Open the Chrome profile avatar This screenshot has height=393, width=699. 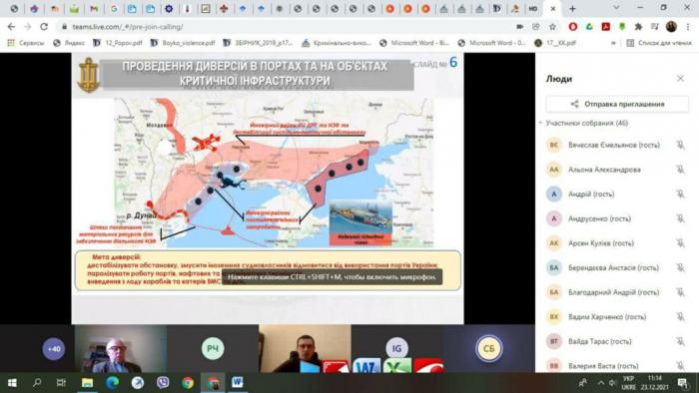[671, 27]
